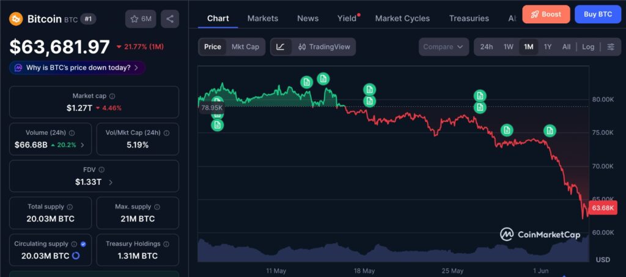The height and width of the screenshot is (277, 626).
Task: Click the Vol/Mkt Cap (24h) info icon
Action: click(x=166, y=133)
